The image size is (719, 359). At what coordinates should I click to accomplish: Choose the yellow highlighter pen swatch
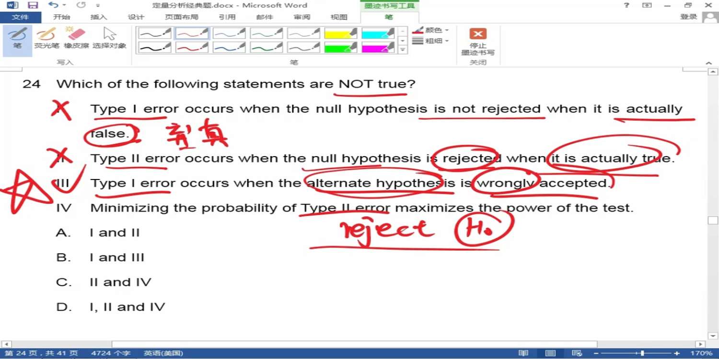point(340,33)
